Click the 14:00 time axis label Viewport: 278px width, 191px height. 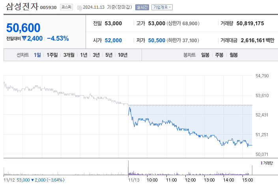pyautogui.click(x=229, y=180)
